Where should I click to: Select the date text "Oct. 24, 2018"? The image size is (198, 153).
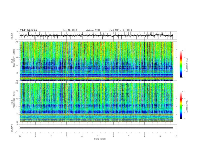(70, 30)
